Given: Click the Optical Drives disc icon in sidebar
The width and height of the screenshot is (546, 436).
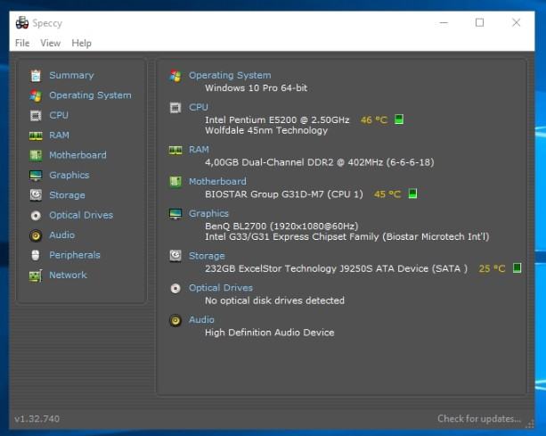Looking at the screenshot, I should tap(36, 215).
